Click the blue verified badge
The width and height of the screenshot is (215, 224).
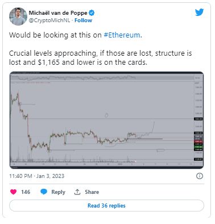tap(92, 13)
